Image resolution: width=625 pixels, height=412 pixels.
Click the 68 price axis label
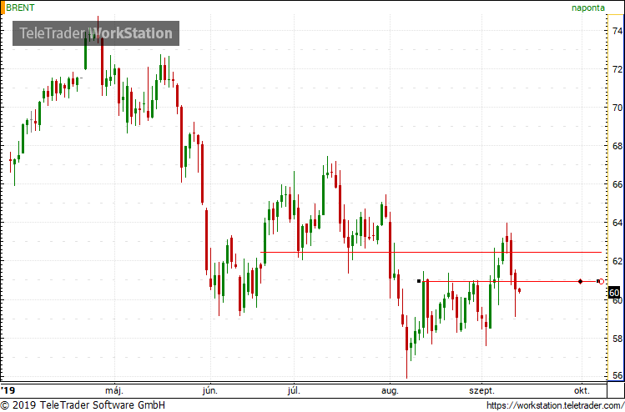point(617,146)
